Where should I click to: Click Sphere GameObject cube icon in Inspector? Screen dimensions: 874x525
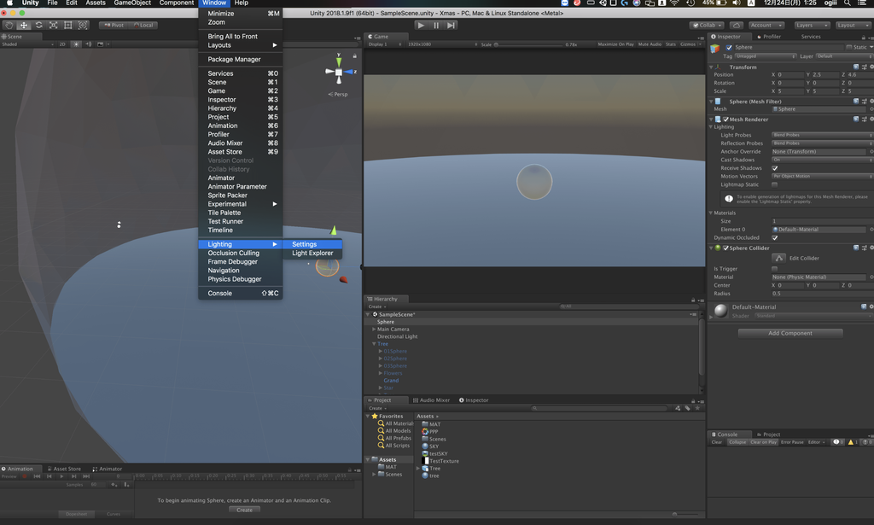(715, 49)
